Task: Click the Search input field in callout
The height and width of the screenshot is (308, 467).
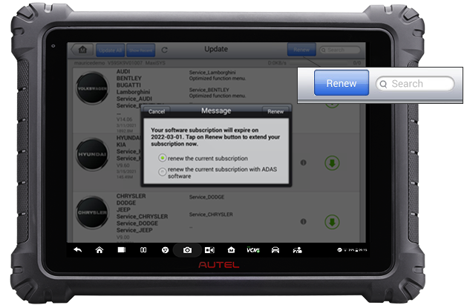Action: coord(414,84)
